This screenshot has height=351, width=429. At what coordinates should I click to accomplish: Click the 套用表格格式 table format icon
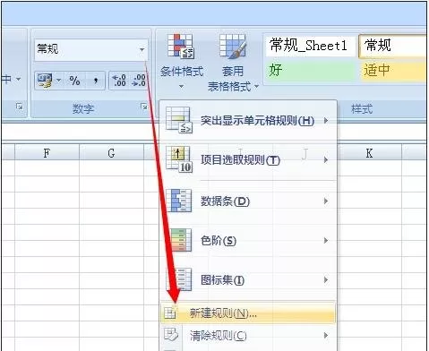tap(233, 46)
